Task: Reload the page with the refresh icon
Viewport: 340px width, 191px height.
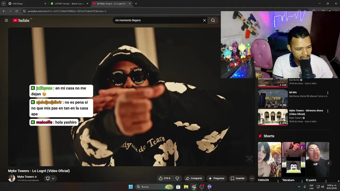Action: click(16, 11)
